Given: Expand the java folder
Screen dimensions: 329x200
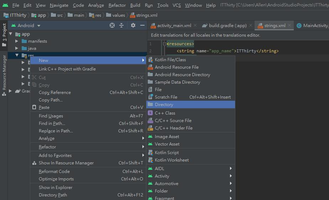Looking at the screenshot, I should tap(17, 48).
